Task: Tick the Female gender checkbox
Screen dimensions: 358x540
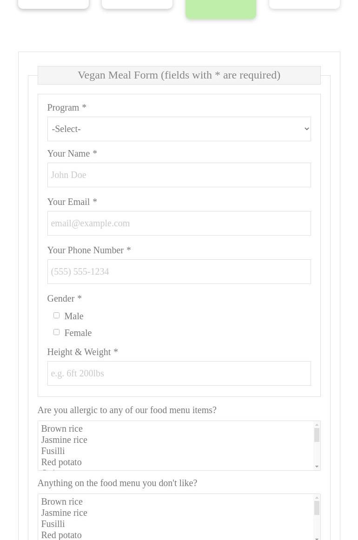Action: 56,332
